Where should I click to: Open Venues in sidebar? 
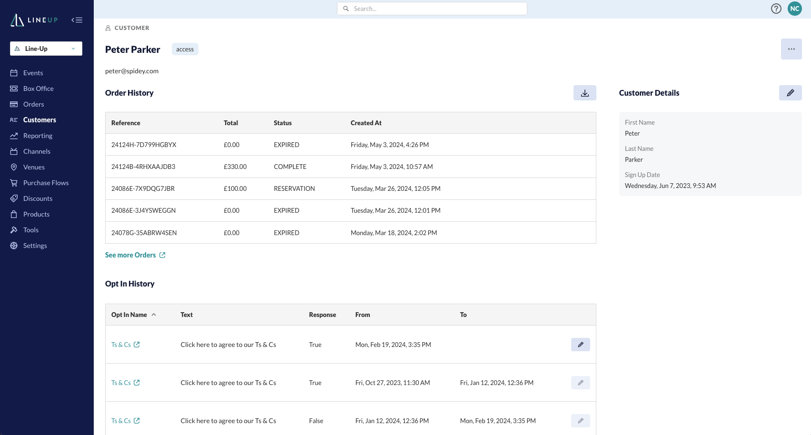34,167
